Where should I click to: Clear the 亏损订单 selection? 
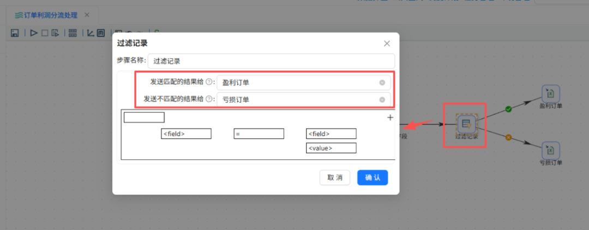[x=382, y=100]
